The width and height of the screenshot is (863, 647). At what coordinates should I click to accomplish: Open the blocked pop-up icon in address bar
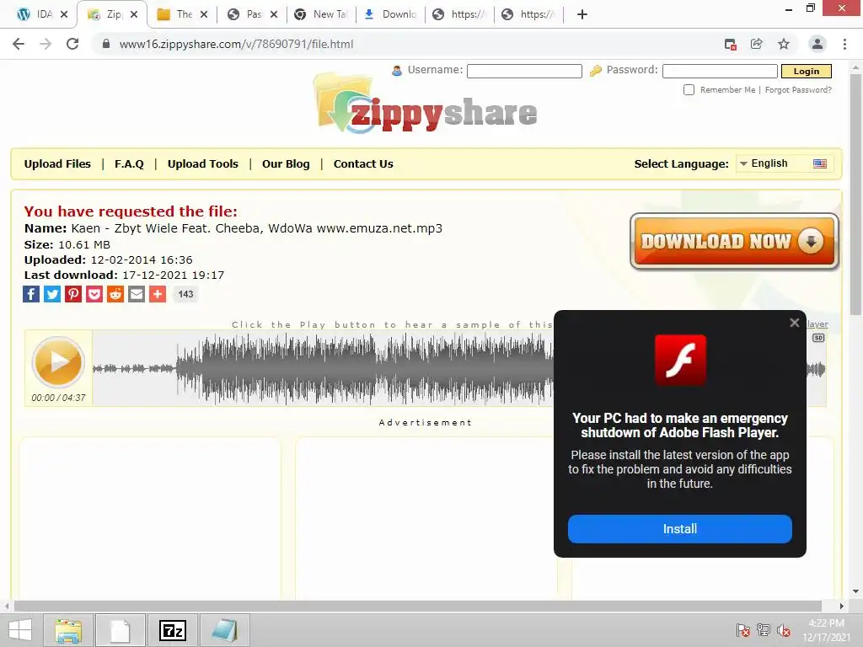pos(731,45)
